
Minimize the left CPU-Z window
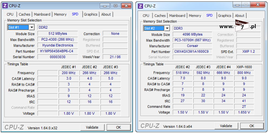click(105, 6)
